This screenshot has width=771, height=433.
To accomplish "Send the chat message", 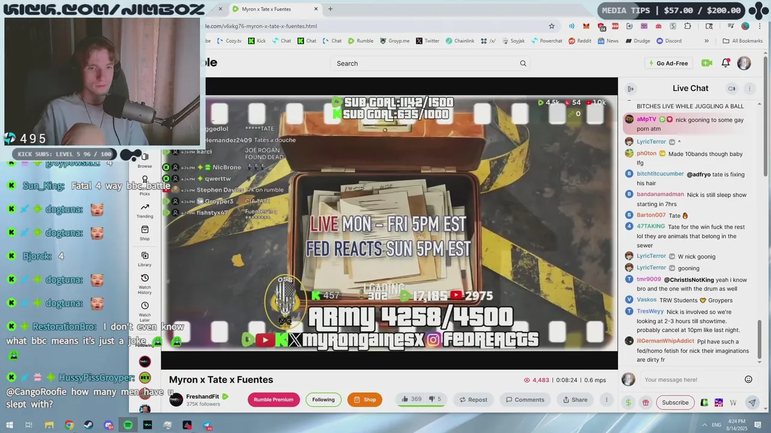I will click(x=752, y=402).
